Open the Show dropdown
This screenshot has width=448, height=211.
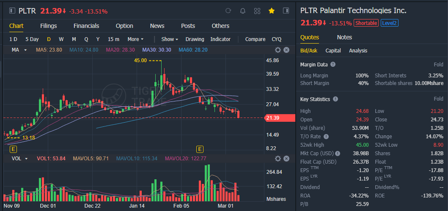(170, 39)
